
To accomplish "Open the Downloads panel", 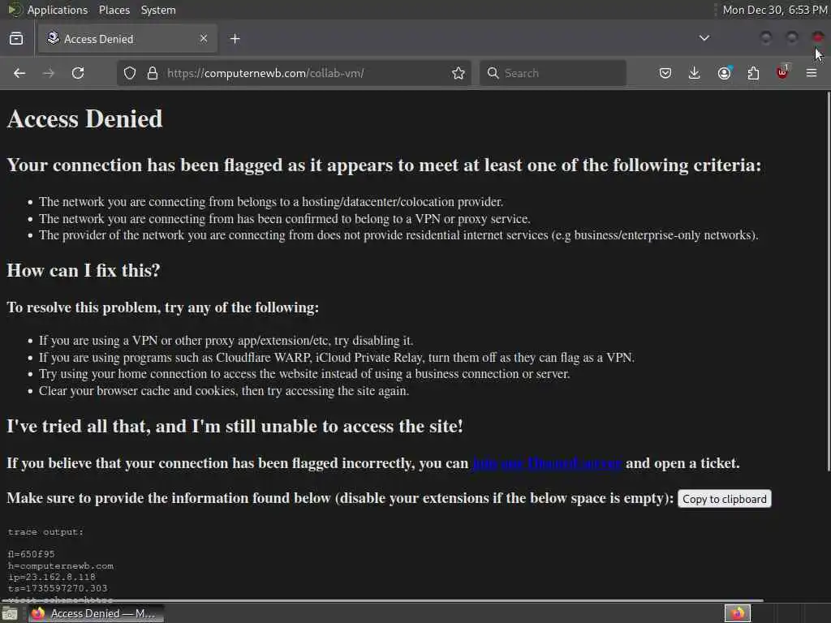I will click(695, 73).
